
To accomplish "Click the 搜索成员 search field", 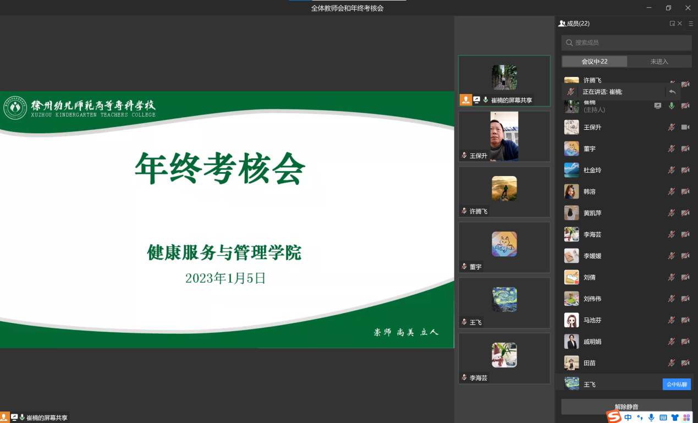I will 626,43.
